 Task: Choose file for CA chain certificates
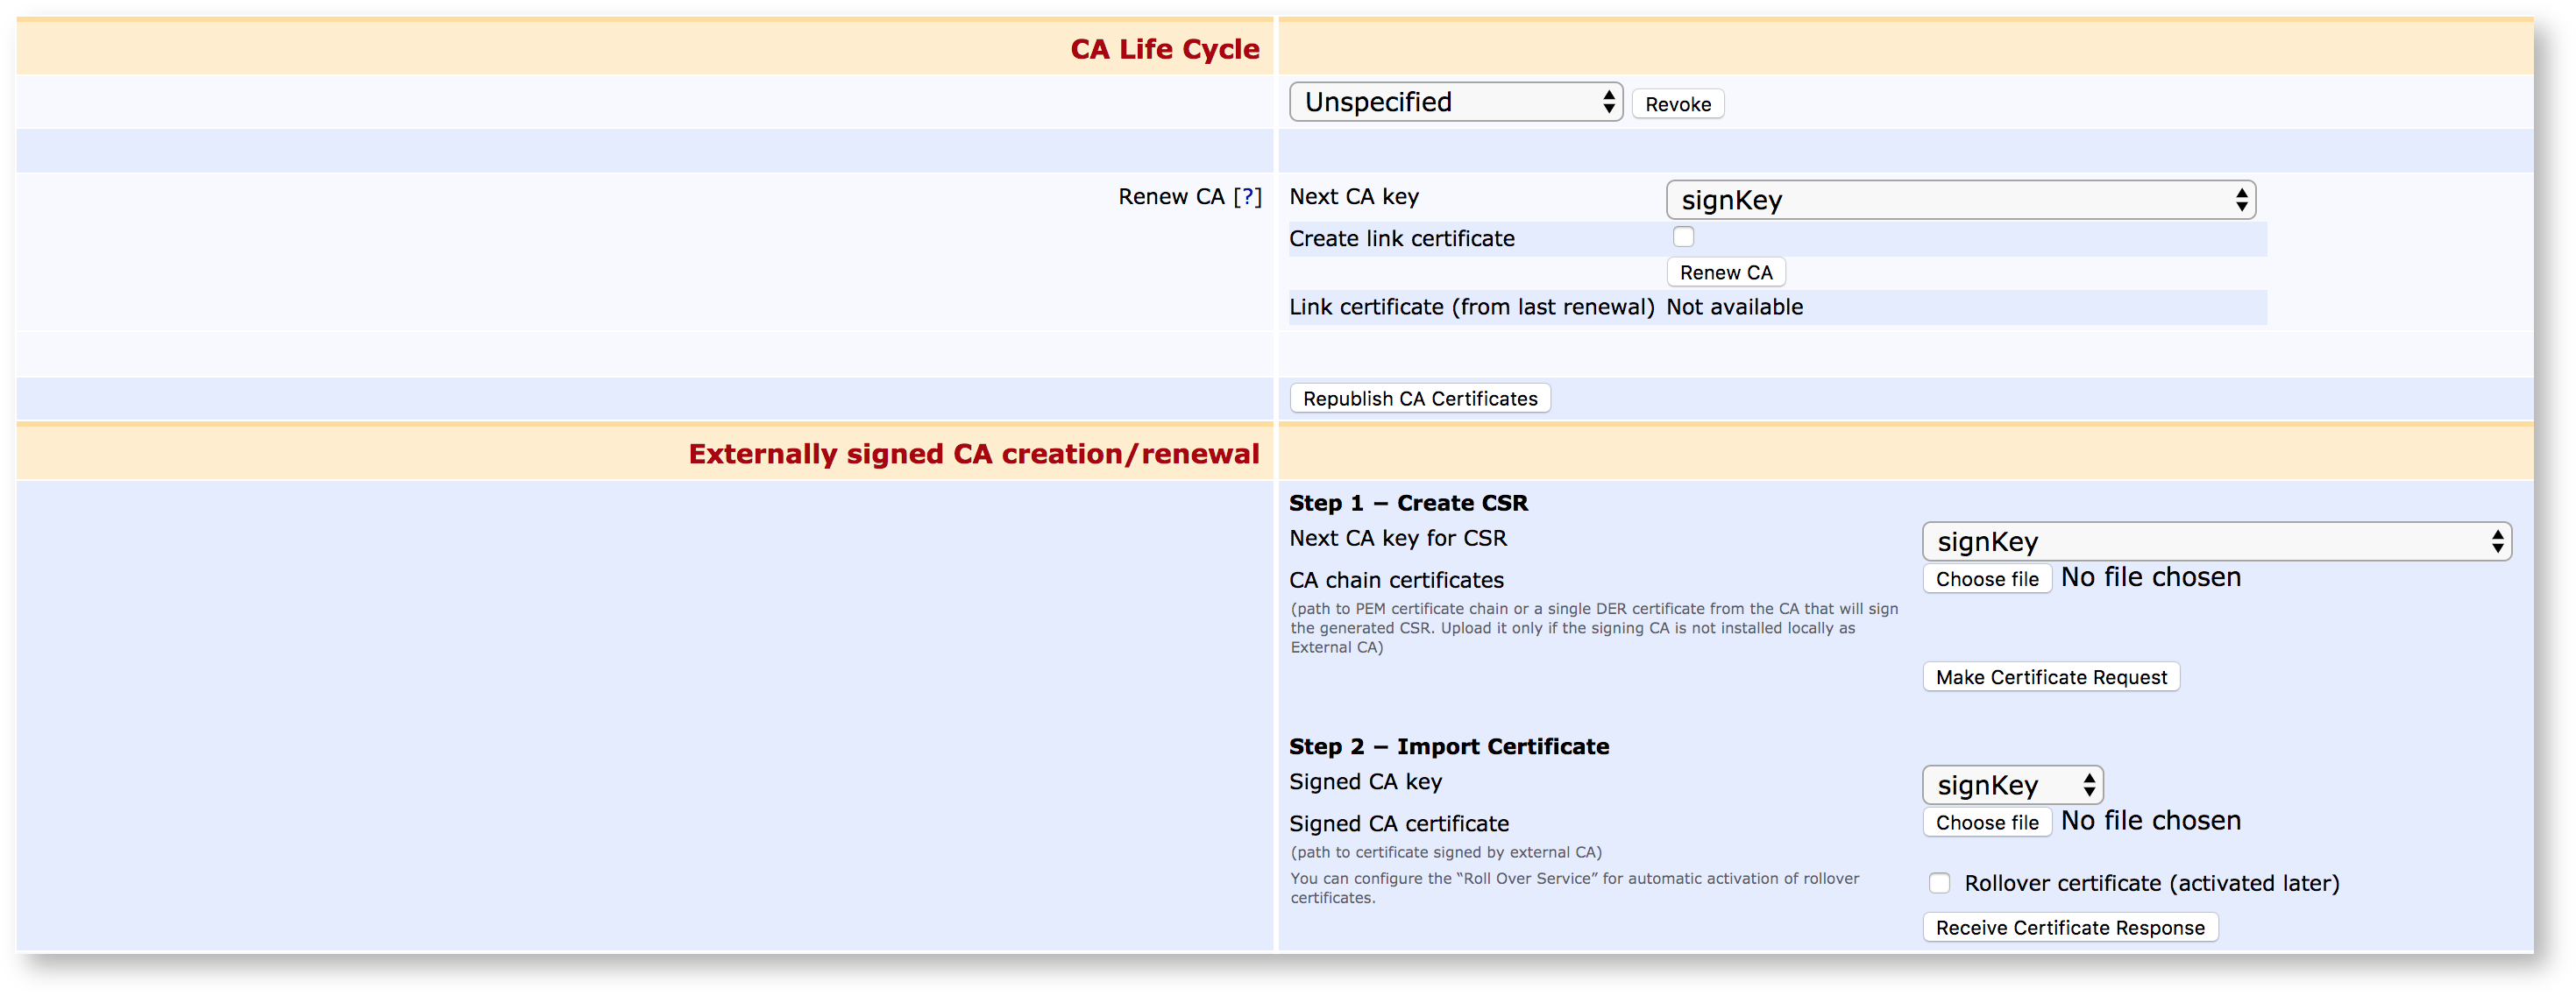[1986, 579]
